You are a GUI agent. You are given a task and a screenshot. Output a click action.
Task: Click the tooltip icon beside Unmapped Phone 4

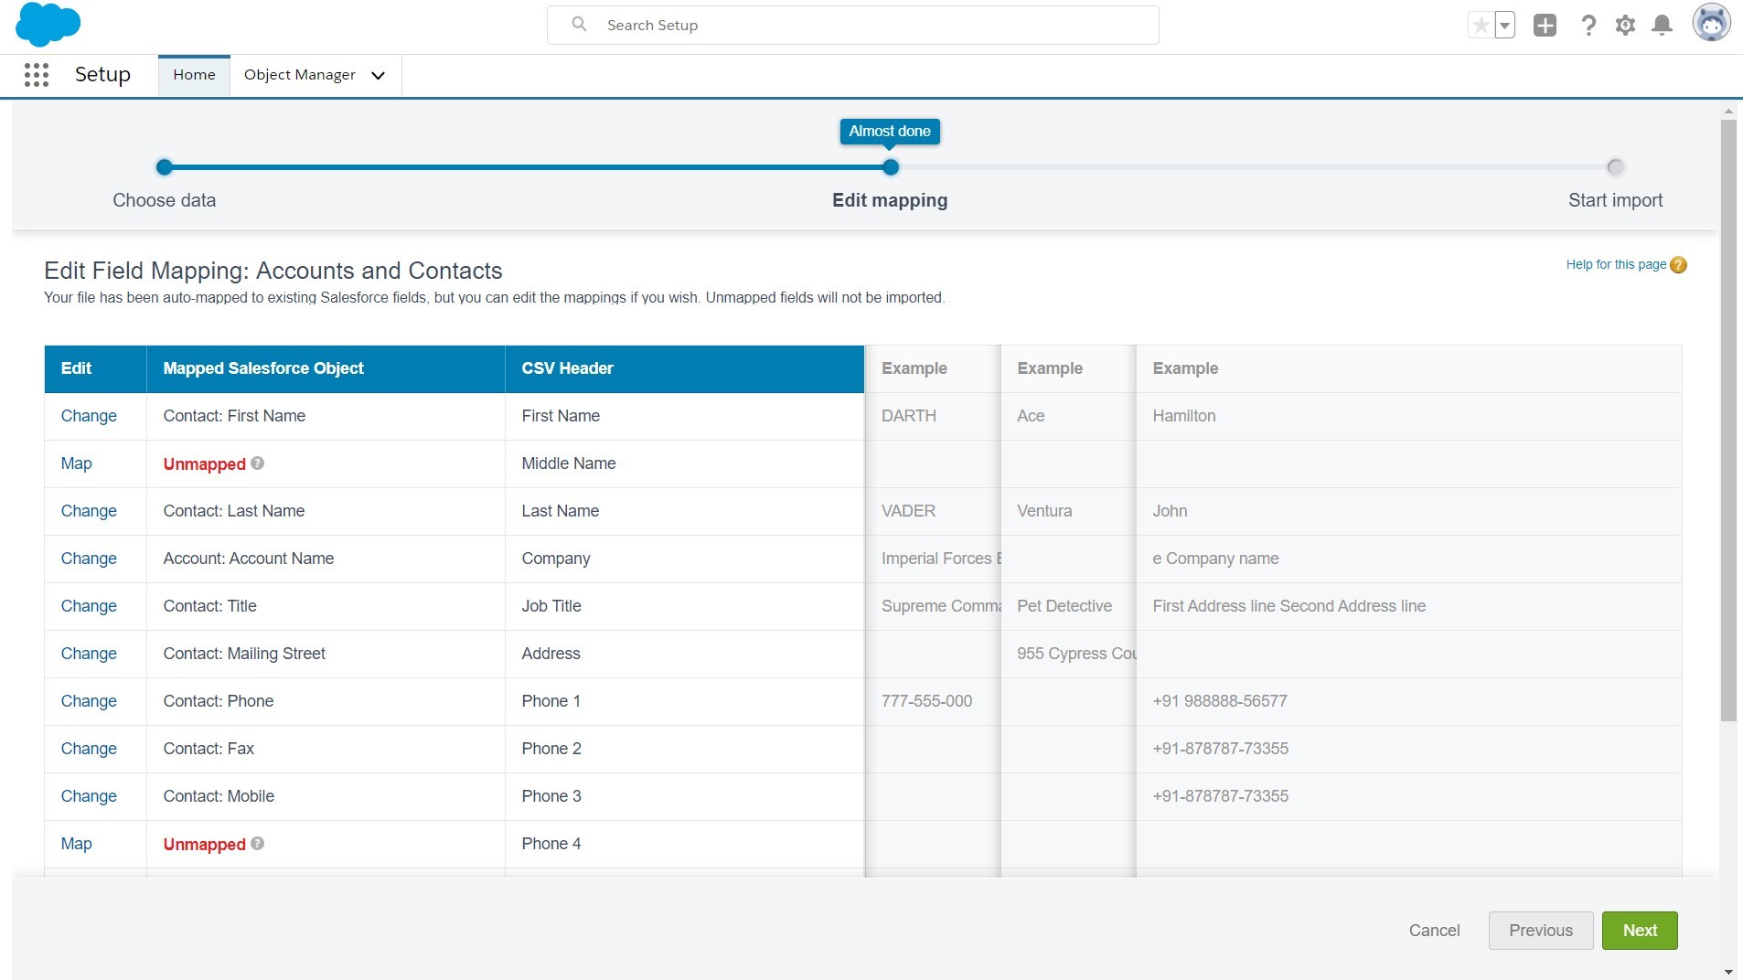click(x=259, y=844)
